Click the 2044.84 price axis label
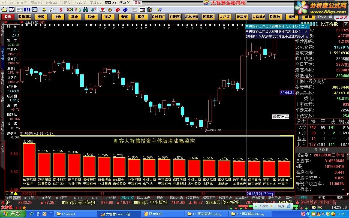This screenshot has height=218, width=349. (287, 93)
